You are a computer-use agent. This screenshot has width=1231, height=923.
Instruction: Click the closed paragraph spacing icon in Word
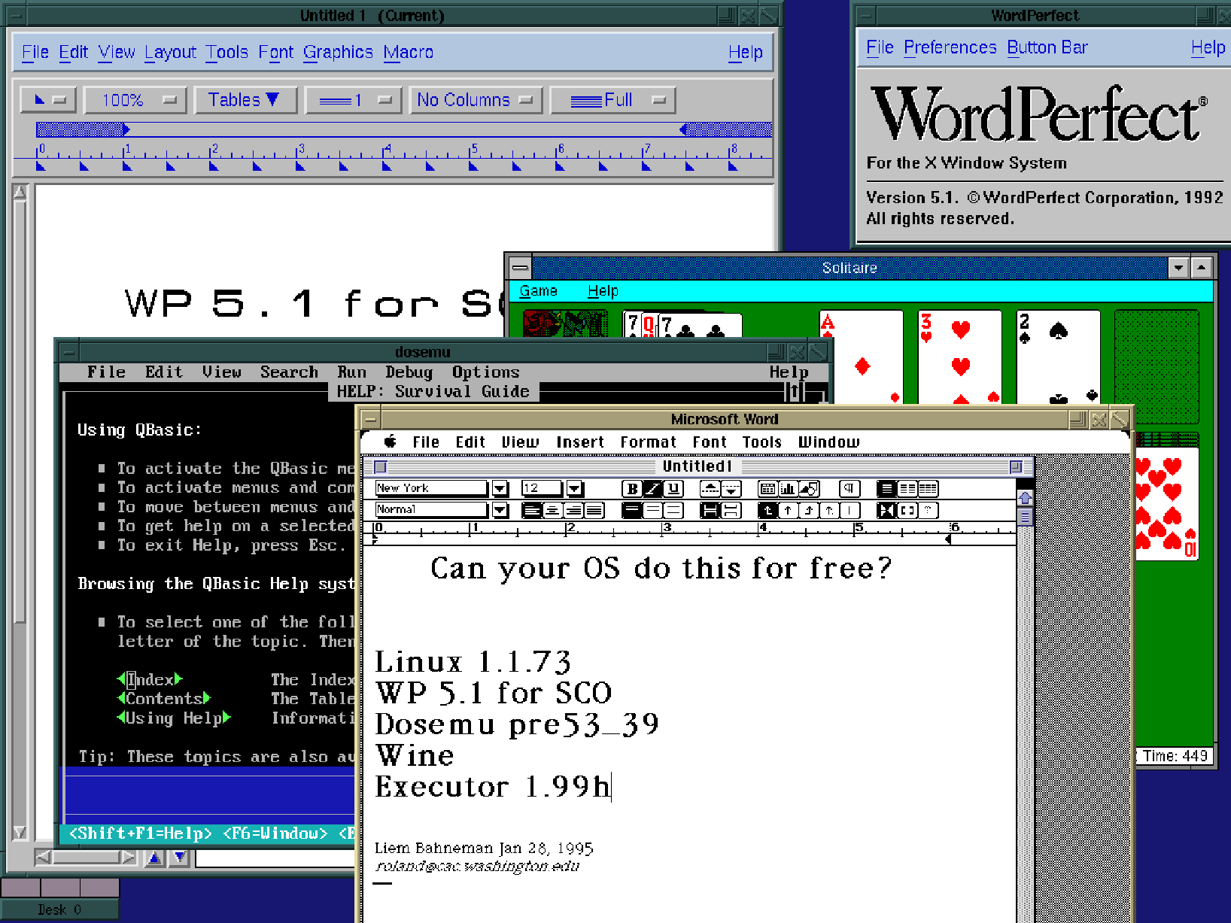pos(710,511)
